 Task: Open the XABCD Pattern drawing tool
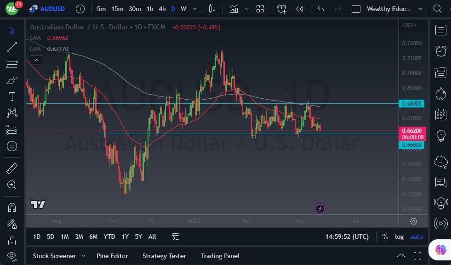[x=12, y=113]
